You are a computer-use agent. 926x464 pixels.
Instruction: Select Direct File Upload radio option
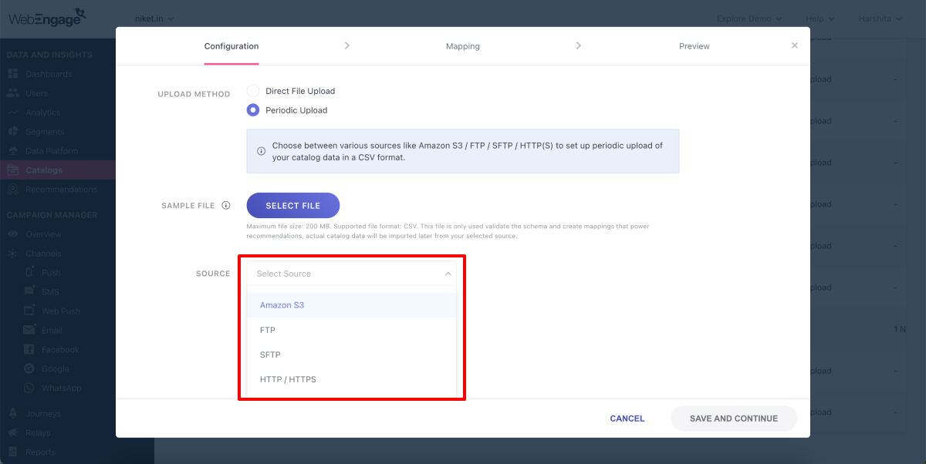(x=253, y=91)
